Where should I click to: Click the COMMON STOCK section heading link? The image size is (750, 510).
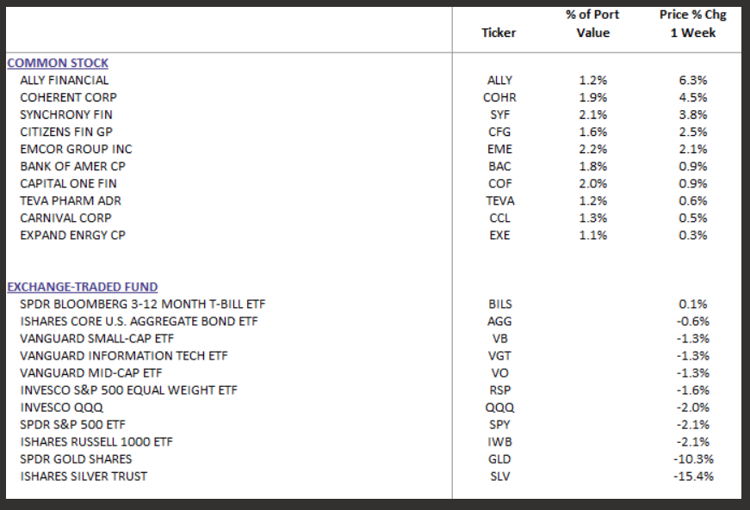coord(58,63)
